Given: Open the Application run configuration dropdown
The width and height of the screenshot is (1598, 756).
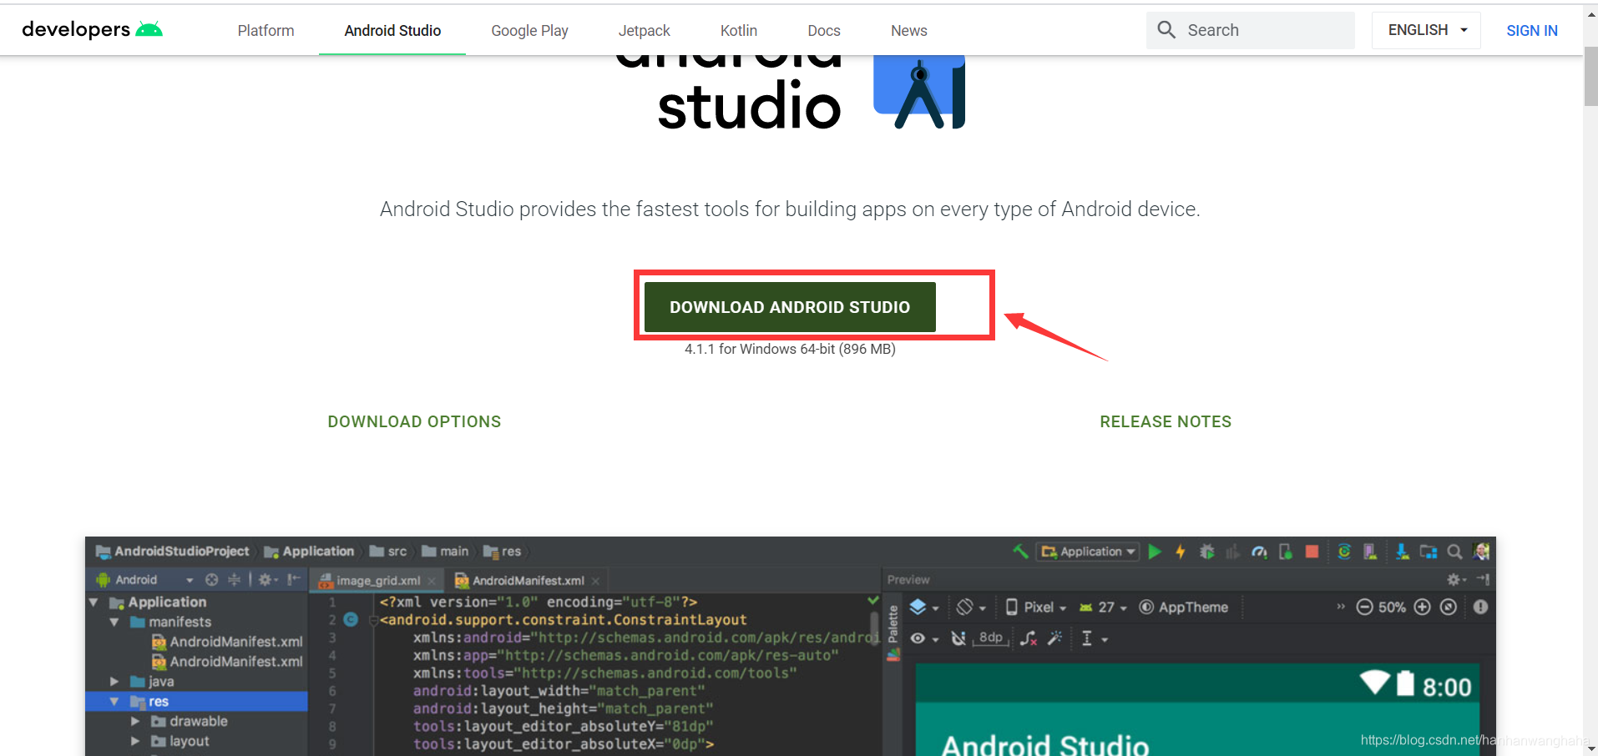Looking at the screenshot, I should 1088,552.
